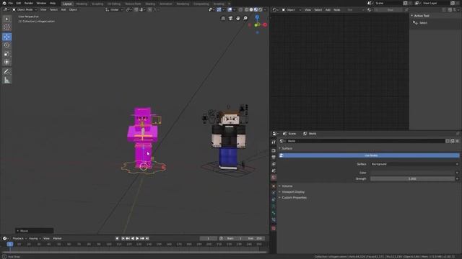
Task: Toggle viewport overlays button
Action: (x=230, y=9)
